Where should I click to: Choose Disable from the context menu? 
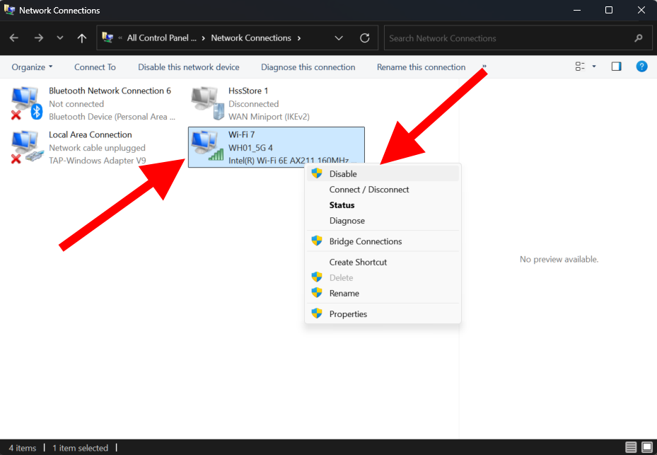tap(343, 173)
